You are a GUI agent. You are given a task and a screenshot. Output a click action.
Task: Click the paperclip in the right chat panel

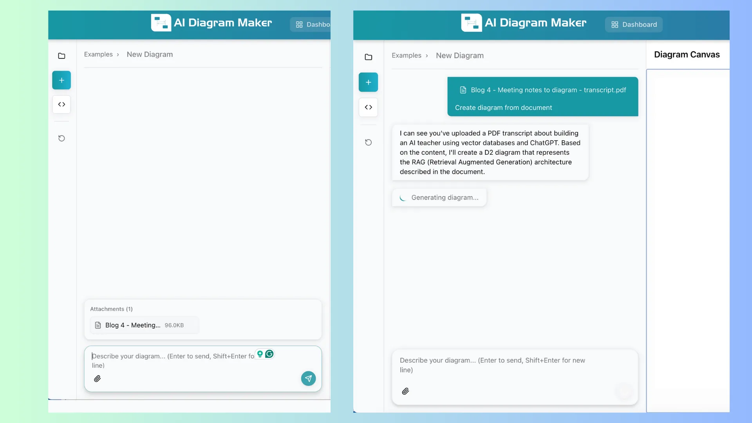pyautogui.click(x=406, y=391)
